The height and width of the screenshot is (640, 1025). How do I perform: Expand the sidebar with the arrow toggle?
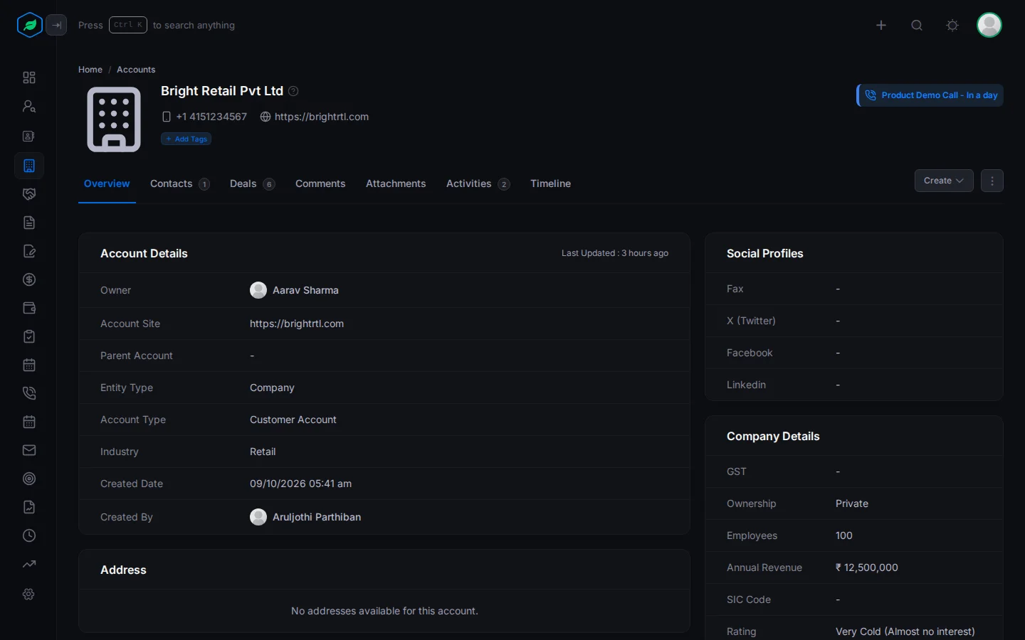[56, 25]
